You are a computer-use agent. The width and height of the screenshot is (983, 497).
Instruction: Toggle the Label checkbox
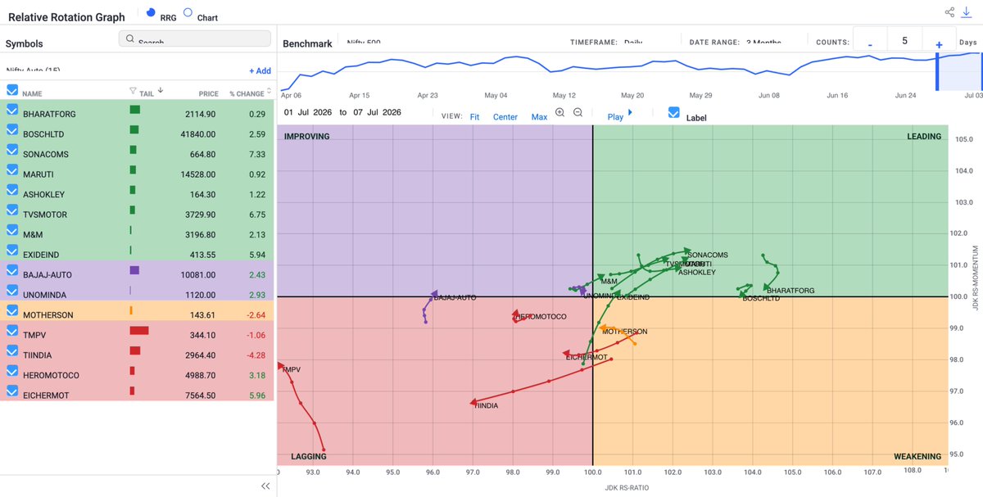(674, 112)
